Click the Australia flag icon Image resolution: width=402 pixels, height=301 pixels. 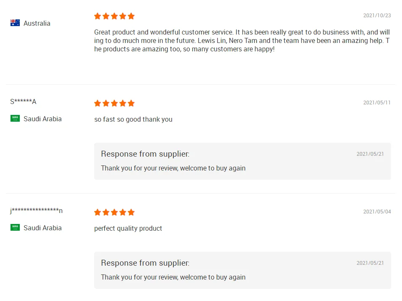click(x=15, y=23)
